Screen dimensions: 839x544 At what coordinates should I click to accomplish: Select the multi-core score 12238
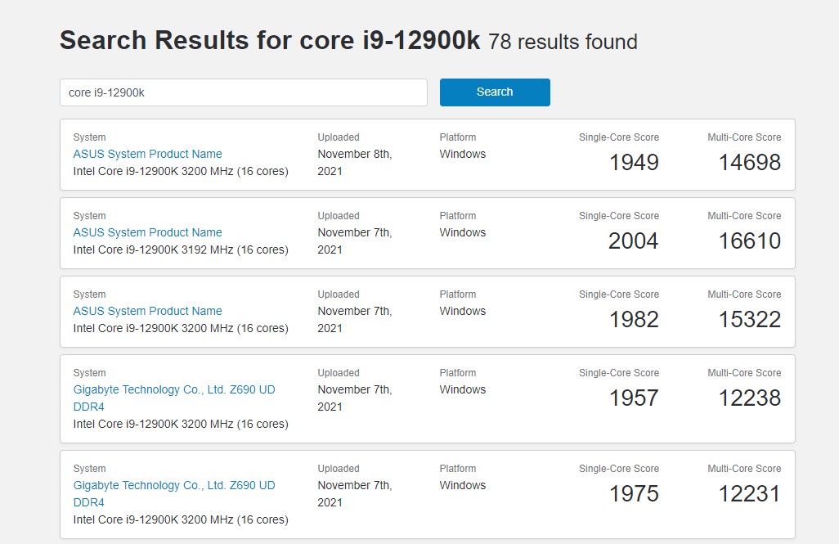pyautogui.click(x=749, y=398)
